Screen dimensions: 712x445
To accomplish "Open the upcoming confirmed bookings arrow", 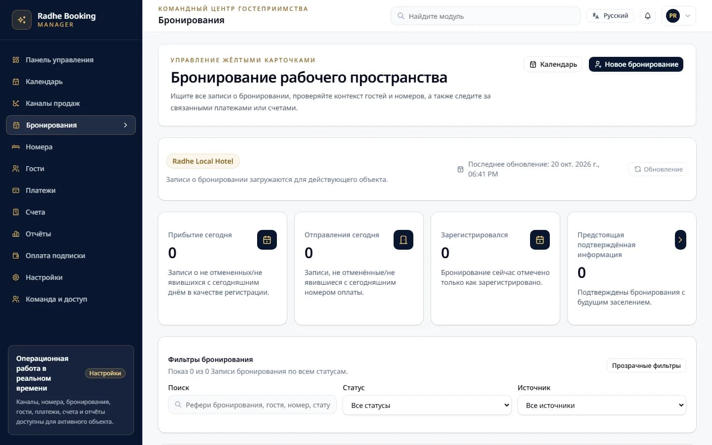I will pos(680,240).
